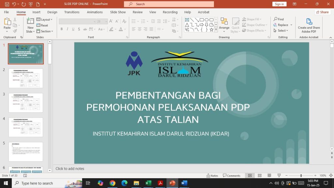
Task: Click the Sign in button
Action: coord(279,4)
